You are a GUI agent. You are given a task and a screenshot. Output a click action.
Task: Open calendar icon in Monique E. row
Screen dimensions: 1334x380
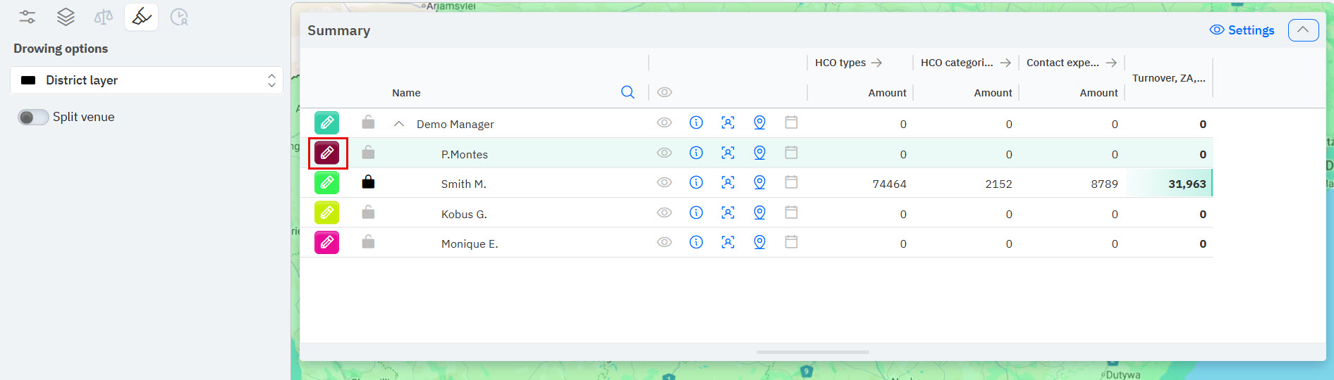(791, 243)
